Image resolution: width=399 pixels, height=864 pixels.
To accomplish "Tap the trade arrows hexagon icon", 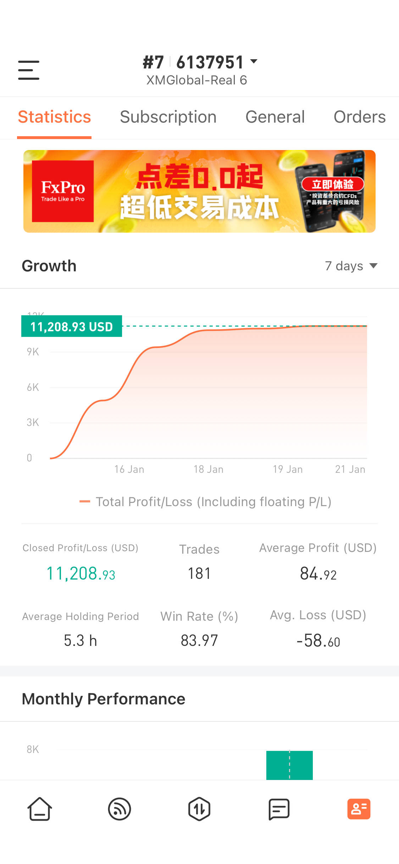I will 199,809.
